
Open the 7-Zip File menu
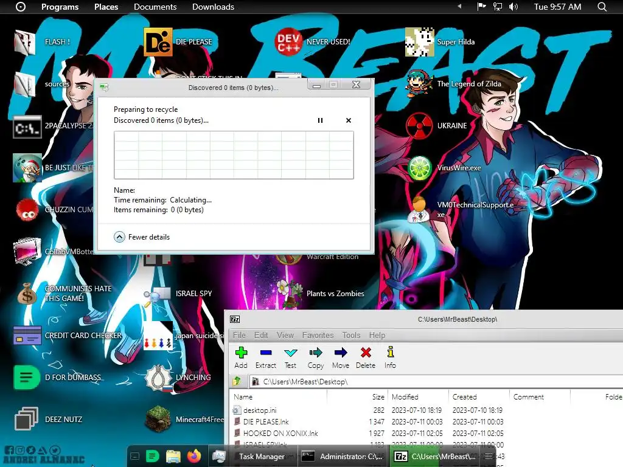[239, 335]
